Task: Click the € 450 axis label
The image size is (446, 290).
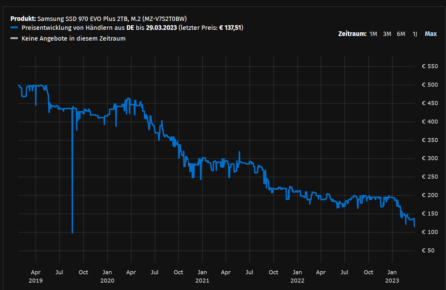Action: click(x=430, y=103)
